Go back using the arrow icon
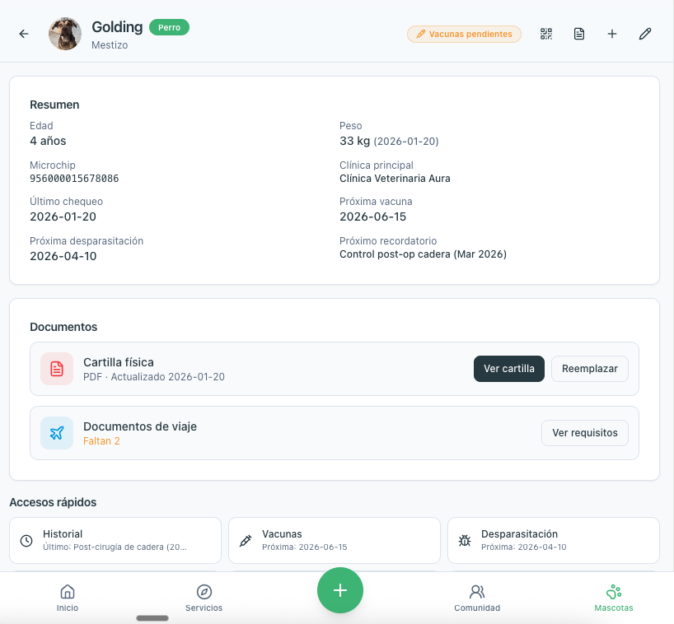The width and height of the screenshot is (674, 624). point(23,34)
